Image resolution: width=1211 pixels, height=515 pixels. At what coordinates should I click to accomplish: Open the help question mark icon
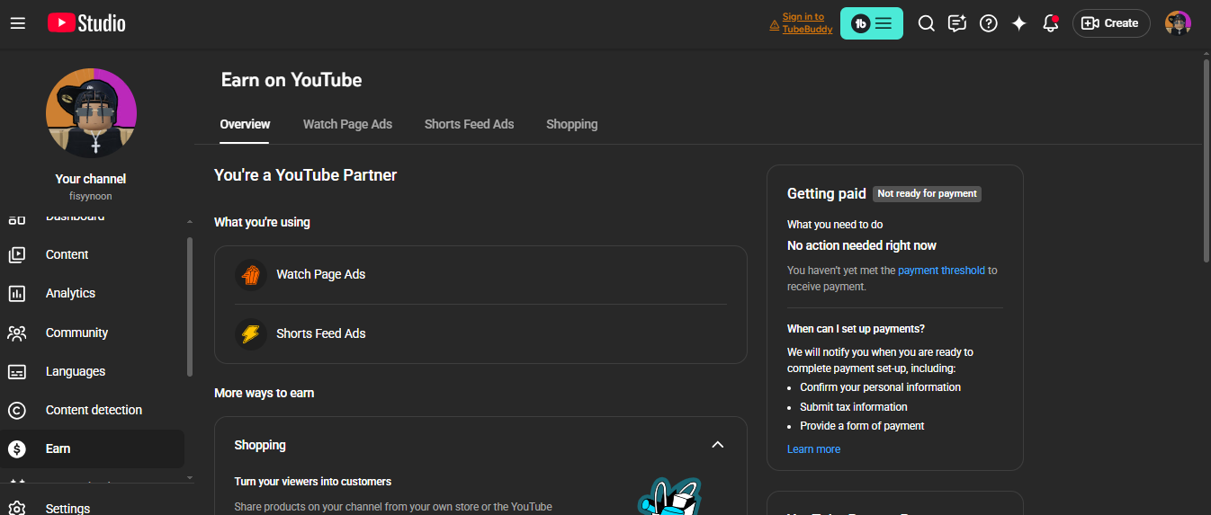[989, 23]
